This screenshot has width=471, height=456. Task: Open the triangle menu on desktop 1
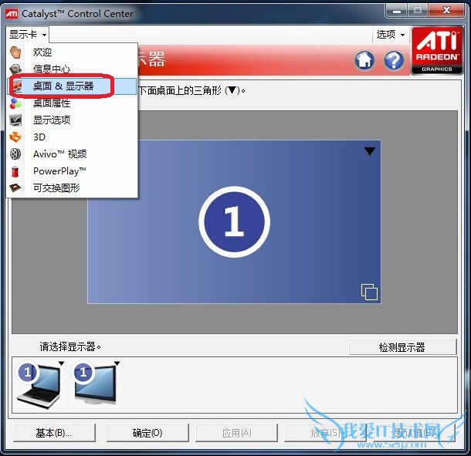point(370,151)
